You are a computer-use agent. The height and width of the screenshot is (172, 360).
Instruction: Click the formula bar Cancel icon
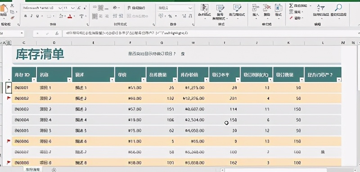(37, 33)
